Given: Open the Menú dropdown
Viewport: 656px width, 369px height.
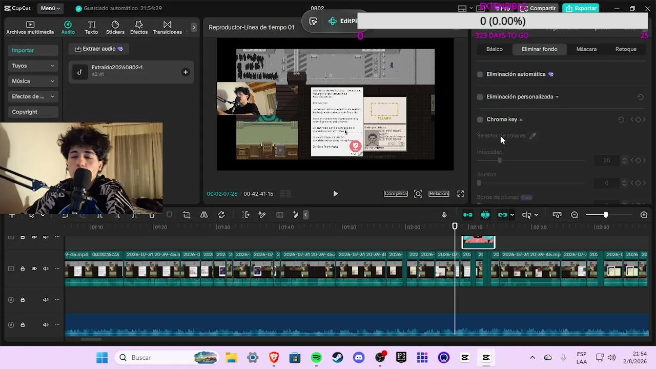Looking at the screenshot, I should tap(51, 8).
